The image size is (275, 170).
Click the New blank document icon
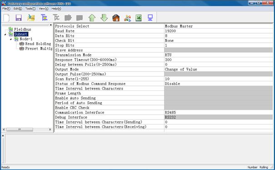point(7,18)
